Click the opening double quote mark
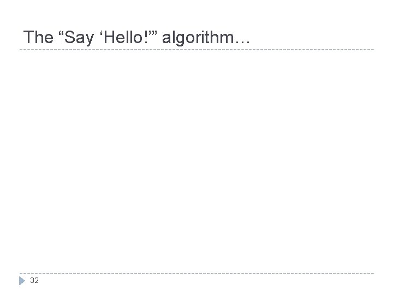393x295 pixels. [x=61, y=32]
